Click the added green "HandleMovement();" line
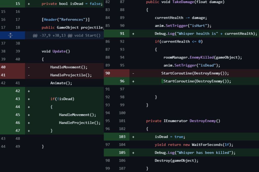 point(77,115)
